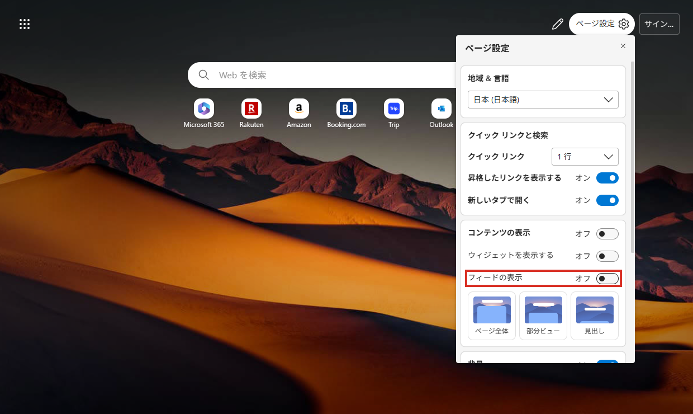
Task: Open the ページ設定 gear button
Action: 602,24
